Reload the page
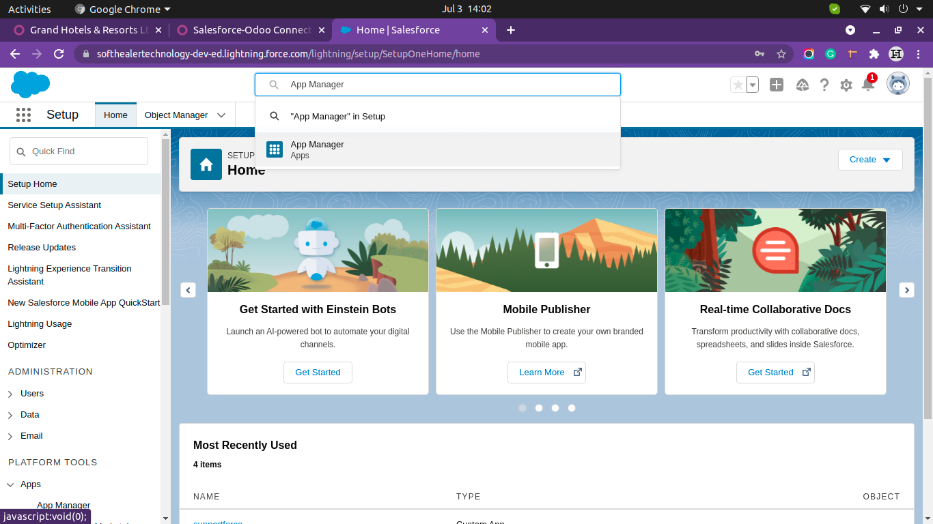This screenshot has width=933, height=524. 59,54
